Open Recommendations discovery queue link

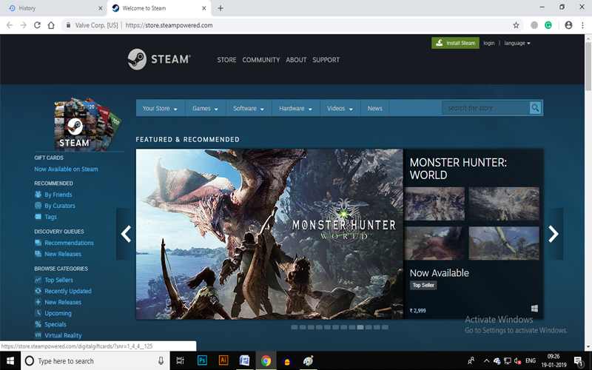pos(69,243)
